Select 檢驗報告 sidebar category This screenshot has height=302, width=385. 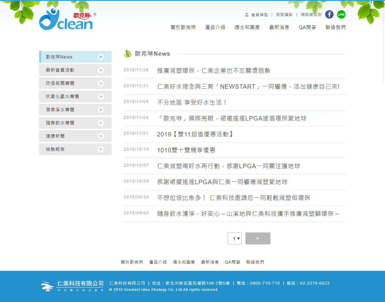75,149
